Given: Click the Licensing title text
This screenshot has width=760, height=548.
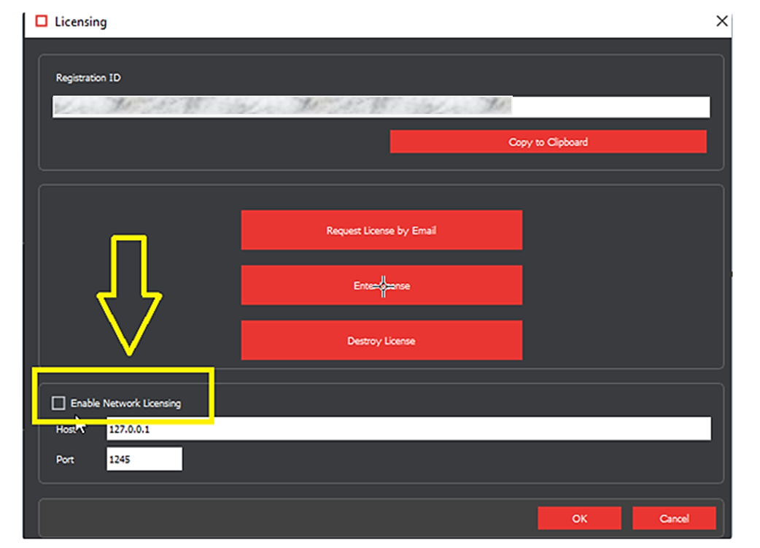Looking at the screenshot, I should pos(81,21).
